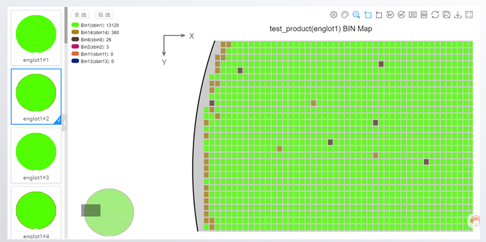Image resolution: width=486 pixels, height=242 pixels.
Task: Toggle the Bin8(sbin8) legend entry
Action: [91, 39]
